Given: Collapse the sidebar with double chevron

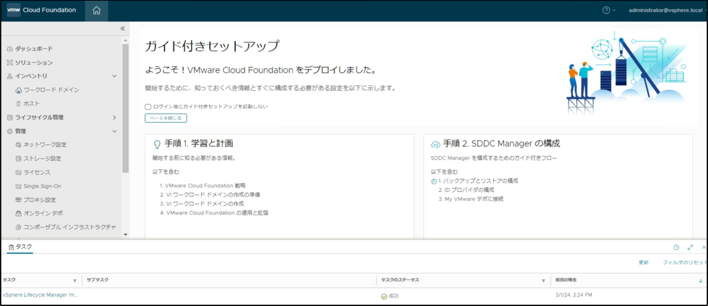Looking at the screenshot, I should click(123, 28).
